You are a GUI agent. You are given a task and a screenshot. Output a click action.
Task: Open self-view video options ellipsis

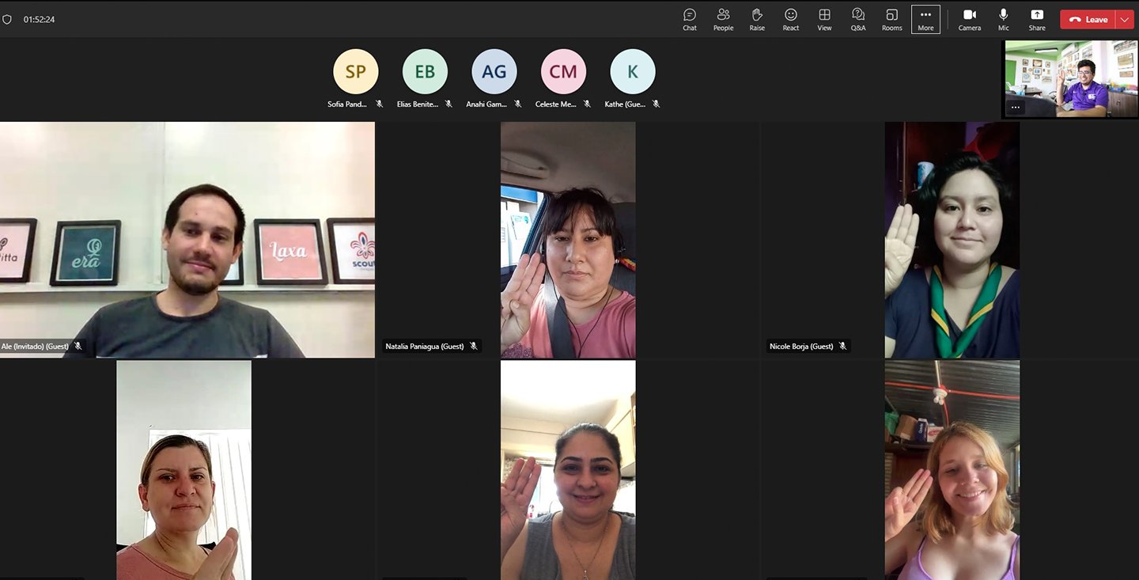click(1016, 107)
